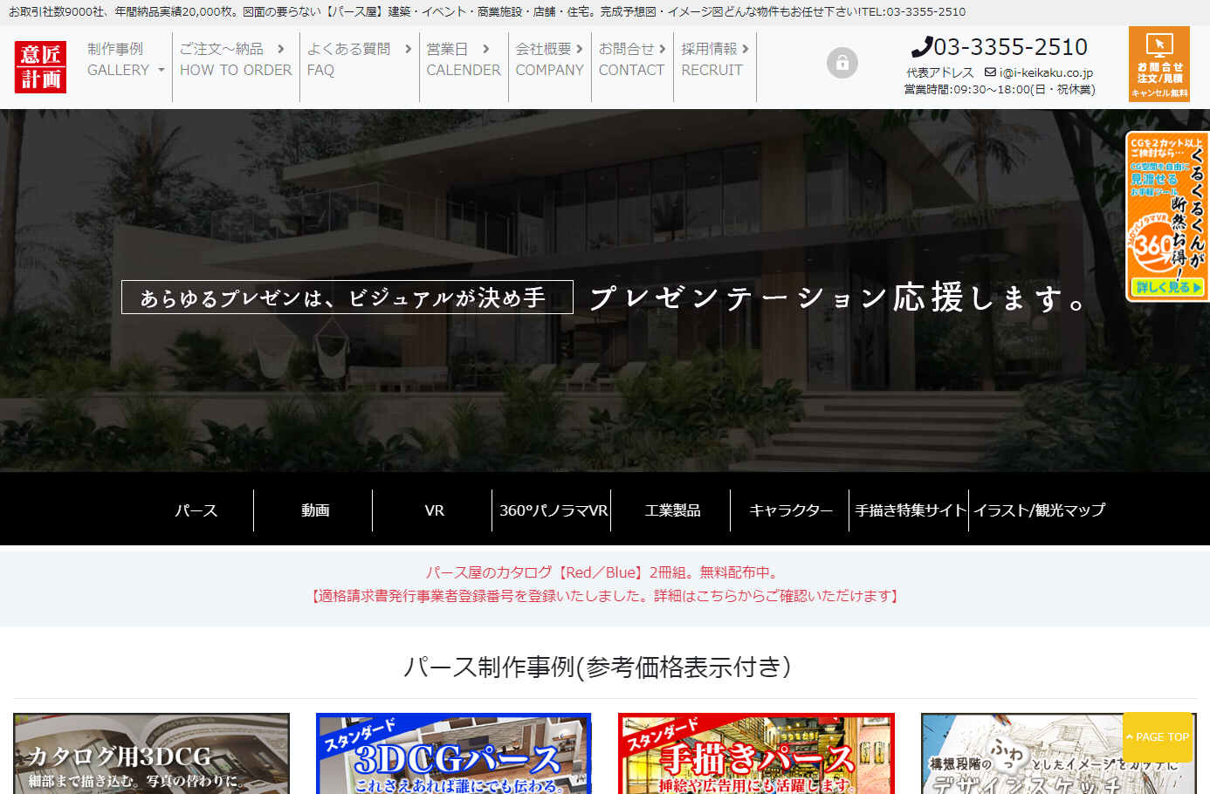
Task: Select the キャラクター category tab
Action: click(792, 510)
